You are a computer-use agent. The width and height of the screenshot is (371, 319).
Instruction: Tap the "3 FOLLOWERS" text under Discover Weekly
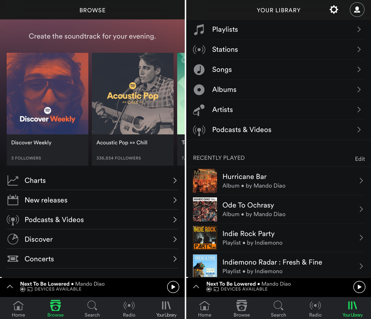pos(26,158)
